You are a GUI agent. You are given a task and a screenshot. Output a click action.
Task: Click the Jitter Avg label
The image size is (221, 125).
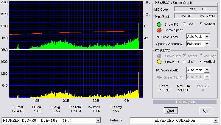pos(203,86)
